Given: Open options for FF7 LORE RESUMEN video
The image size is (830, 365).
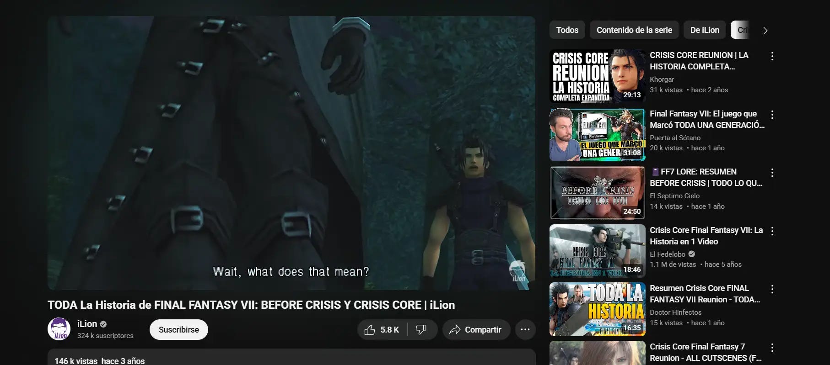Looking at the screenshot, I should (772, 173).
